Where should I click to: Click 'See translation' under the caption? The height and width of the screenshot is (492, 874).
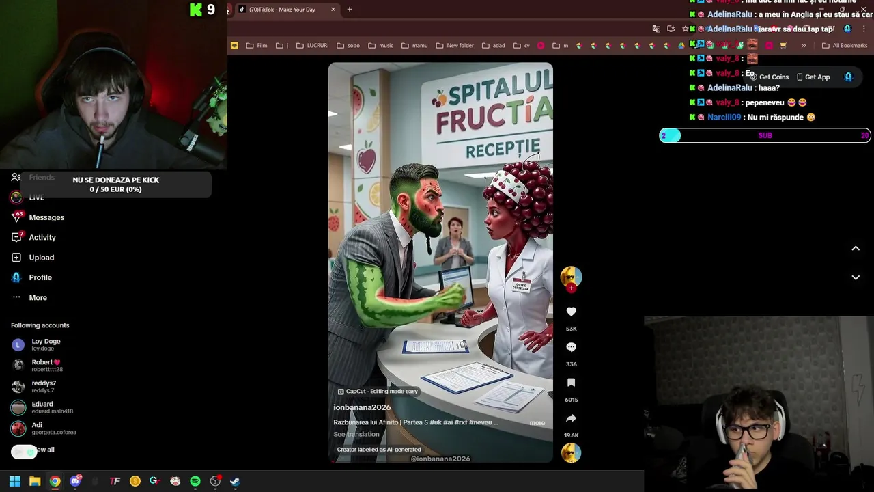(356, 434)
